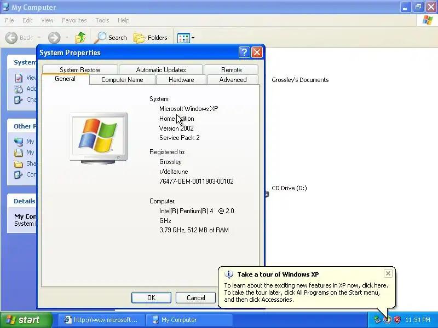Switch to the Remote tab
Screen dimensions: 438x328
point(231,70)
